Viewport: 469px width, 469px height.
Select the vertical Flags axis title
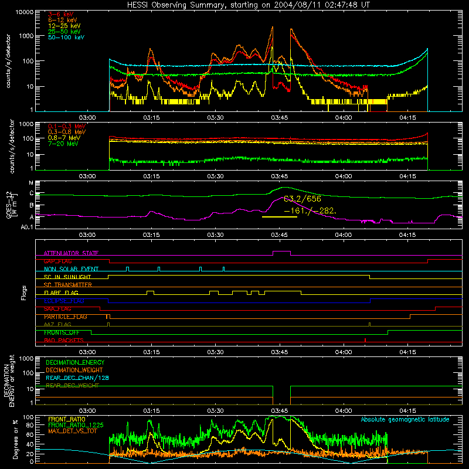(23, 293)
